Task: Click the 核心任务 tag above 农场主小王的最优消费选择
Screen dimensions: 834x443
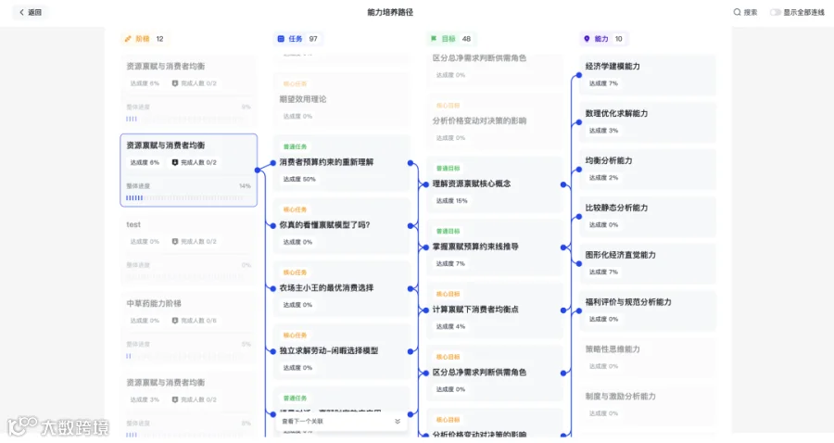Action: pyautogui.click(x=296, y=272)
